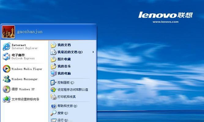Click 我最近的文档 icon
Screen dimensions: 204x122
click(53, 52)
